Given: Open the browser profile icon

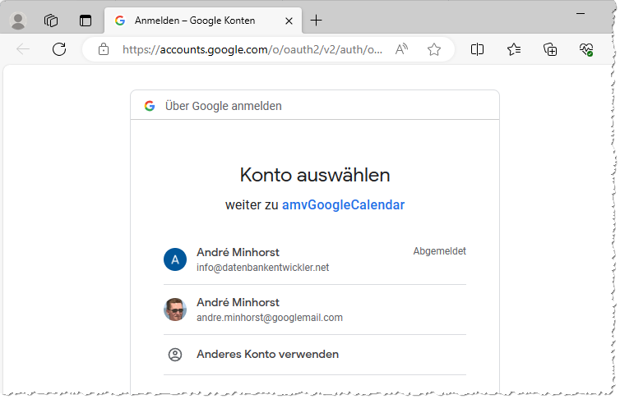Looking at the screenshot, I should point(18,21).
